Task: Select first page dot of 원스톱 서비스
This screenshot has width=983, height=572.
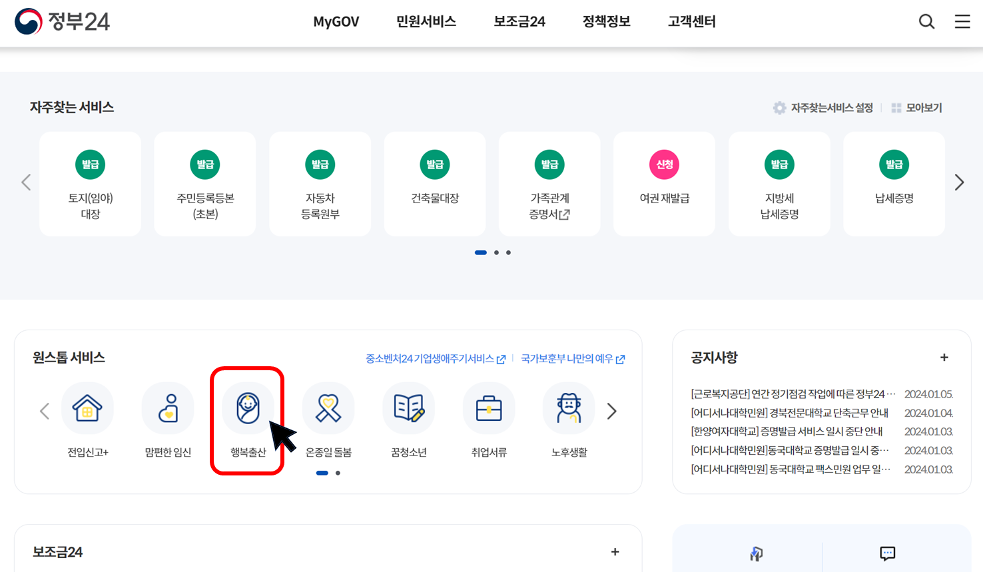Action: pos(322,473)
